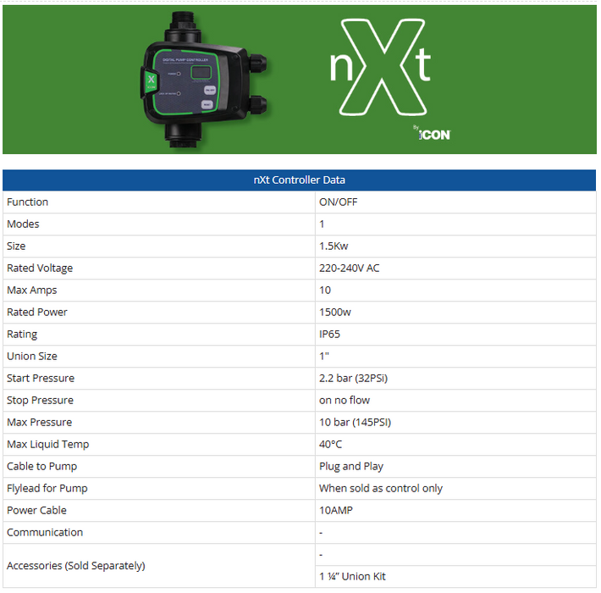Click the 'Union Size' label
Viewport: 601px width, 593px height.
(x=32, y=357)
